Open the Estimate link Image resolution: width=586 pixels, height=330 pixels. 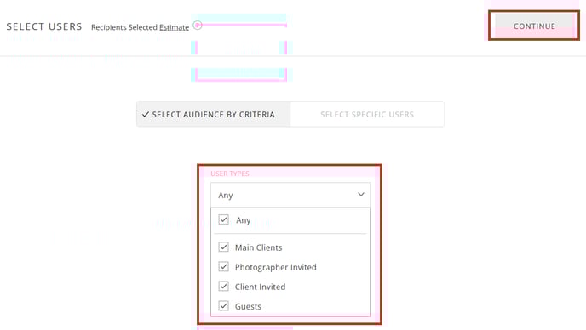pyautogui.click(x=174, y=27)
